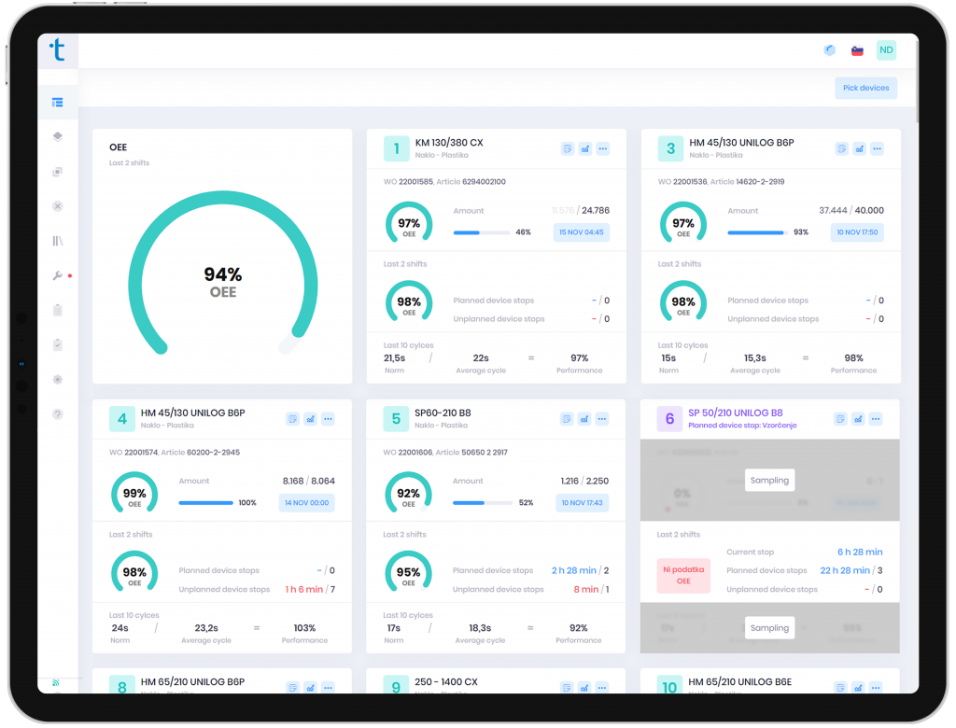Screen dimensions: 956x728
Task: Click the blue cube icon in the top bar
Action: 830,49
